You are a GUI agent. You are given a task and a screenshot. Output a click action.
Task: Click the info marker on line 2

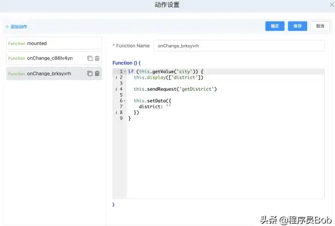coord(116,78)
